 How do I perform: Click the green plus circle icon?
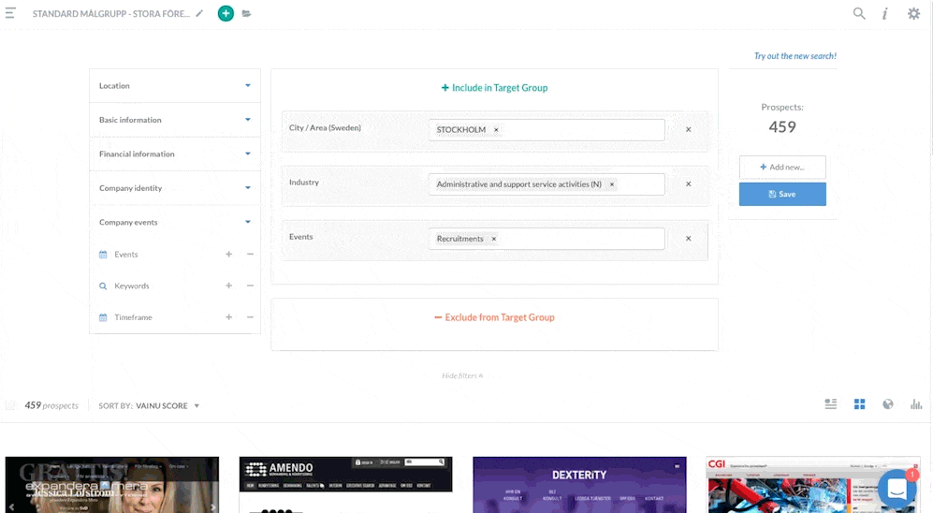[x=226, y=14]
